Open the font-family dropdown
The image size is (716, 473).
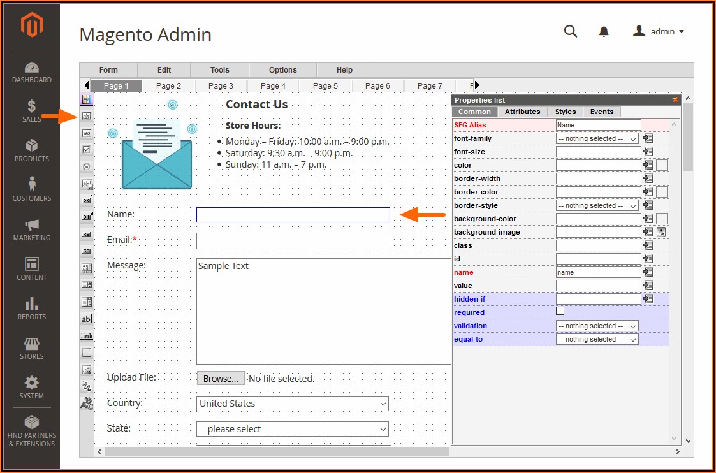[x=597, y=138]
